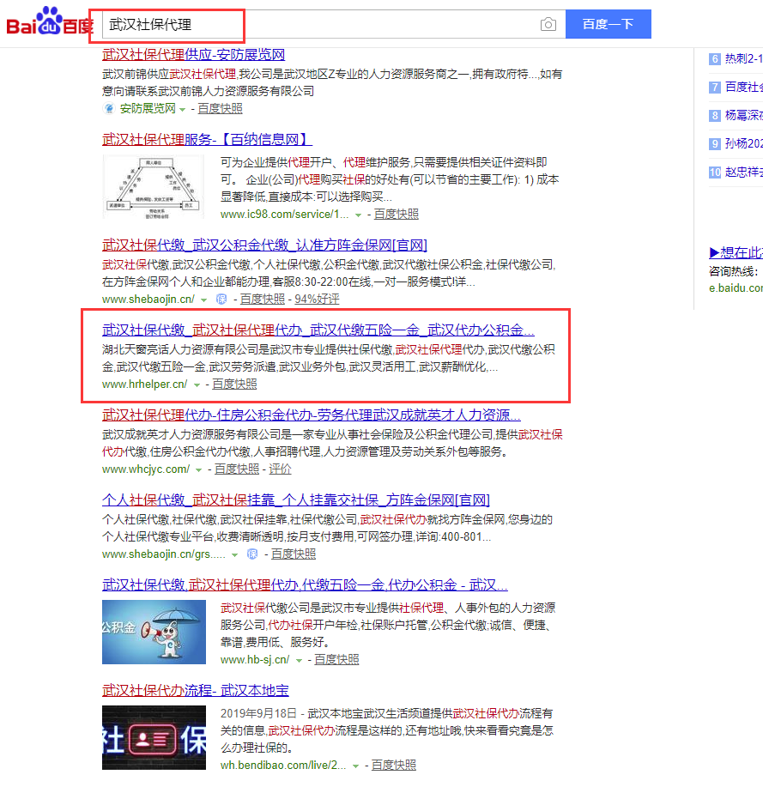Expand dropdown arrow after www.hrhelper.cn/
This screenshot has width=763, height=787.
tap(197, 385)
